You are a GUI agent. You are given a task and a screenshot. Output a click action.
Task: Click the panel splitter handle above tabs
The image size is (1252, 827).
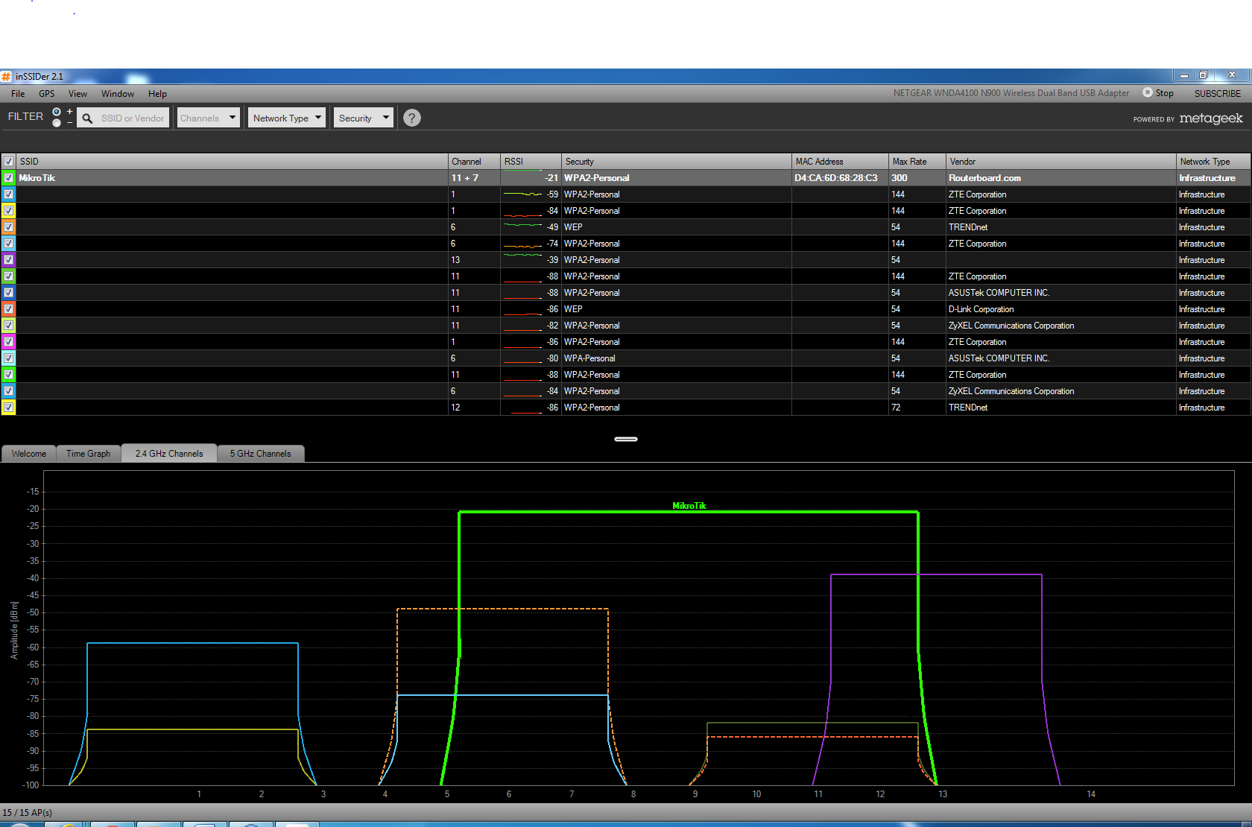[626, 439]
